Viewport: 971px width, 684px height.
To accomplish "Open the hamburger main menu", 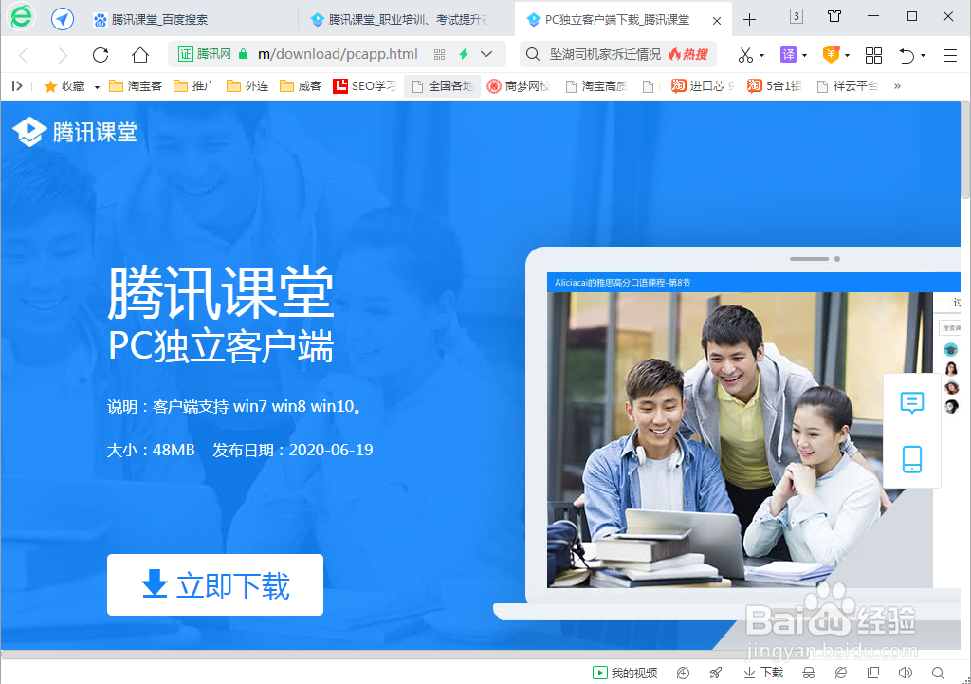I will [x=950, y=56].
